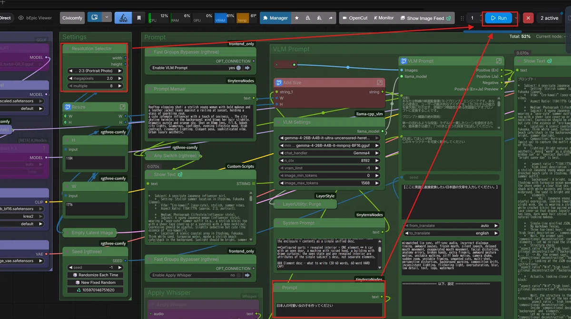Click the blue ship logo toolbar icon
The image size is (571, 319).
[123, 18]
